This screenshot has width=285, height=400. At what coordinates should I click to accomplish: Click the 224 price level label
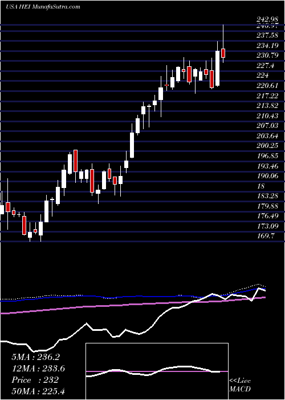pyautogui.click(x=263, y=75)
